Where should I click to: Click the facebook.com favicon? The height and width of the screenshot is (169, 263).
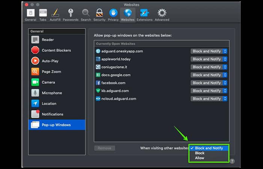click(x=98, y=83)
